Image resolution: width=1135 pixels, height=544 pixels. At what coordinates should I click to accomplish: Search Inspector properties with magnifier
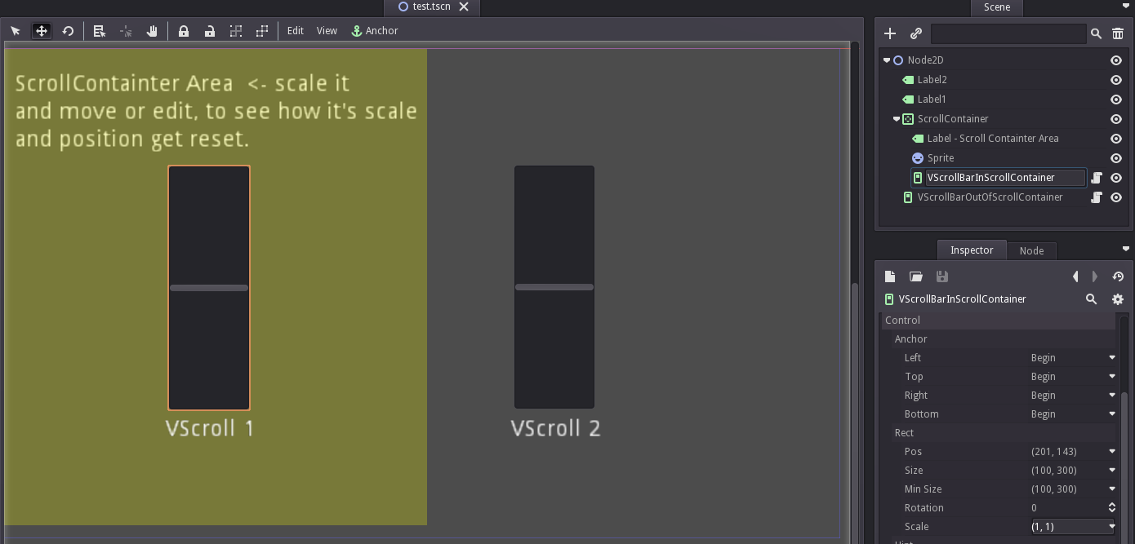pos(1091,299)
